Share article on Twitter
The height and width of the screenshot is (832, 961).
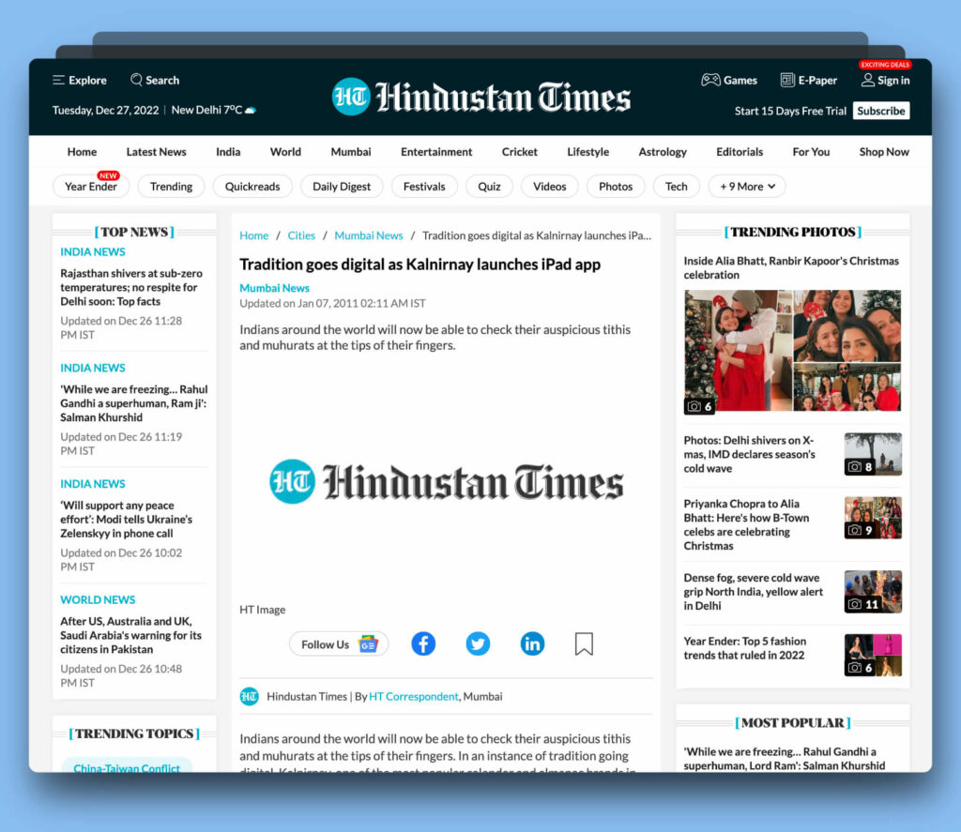pyautogui.click(x=478, y=643)
